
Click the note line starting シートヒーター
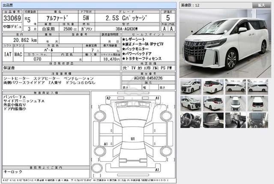pos(48,79)
